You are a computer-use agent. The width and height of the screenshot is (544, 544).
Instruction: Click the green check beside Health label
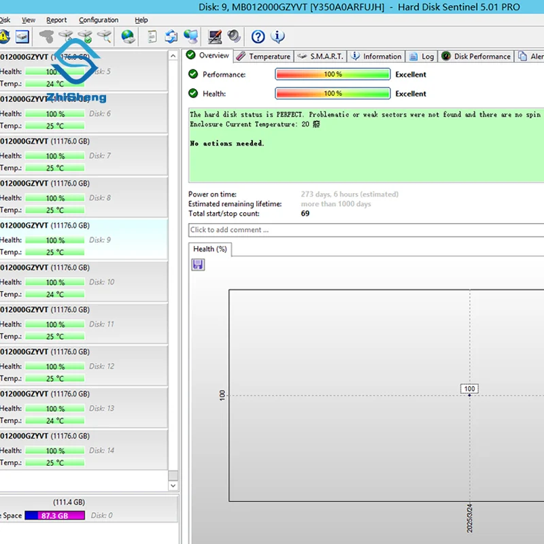(x=193, y=93)
